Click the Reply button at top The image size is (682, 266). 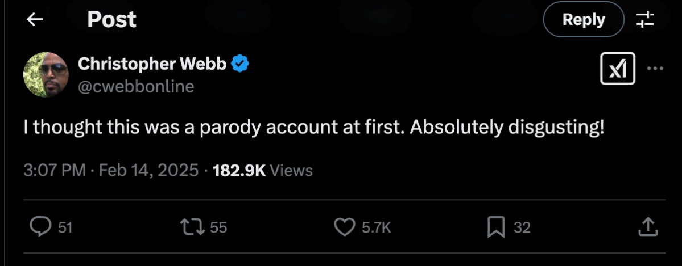coord(583,20)
